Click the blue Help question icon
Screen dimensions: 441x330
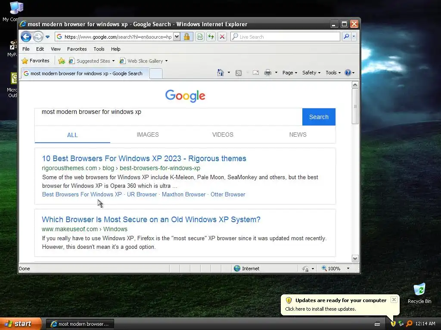[348, 73]
